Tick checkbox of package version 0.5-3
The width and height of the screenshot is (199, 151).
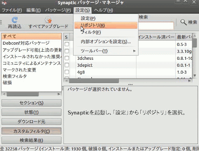(x=67, y=44)
